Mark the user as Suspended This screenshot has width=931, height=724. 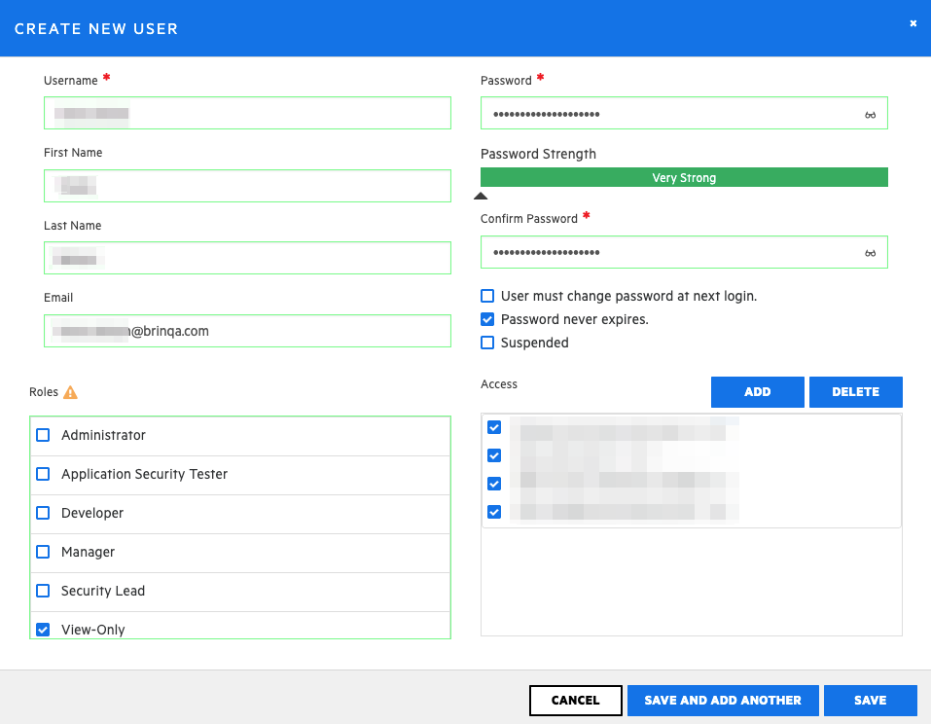tap(487, 343)
